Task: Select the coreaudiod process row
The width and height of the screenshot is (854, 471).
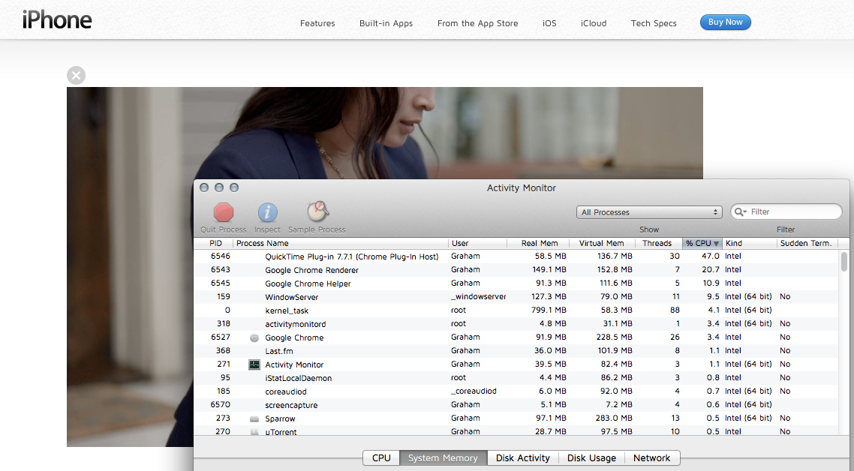Action: coord(516,391)
